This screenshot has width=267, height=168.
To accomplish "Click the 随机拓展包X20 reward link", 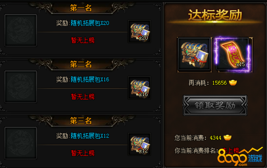I will click(x=90, y=23).
